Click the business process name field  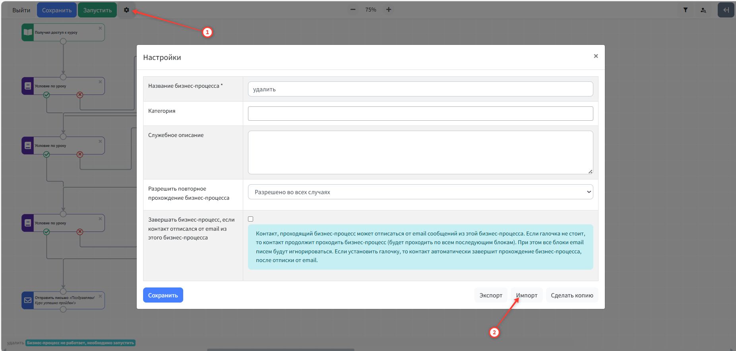pyautogui.click(x=420, y=89)
